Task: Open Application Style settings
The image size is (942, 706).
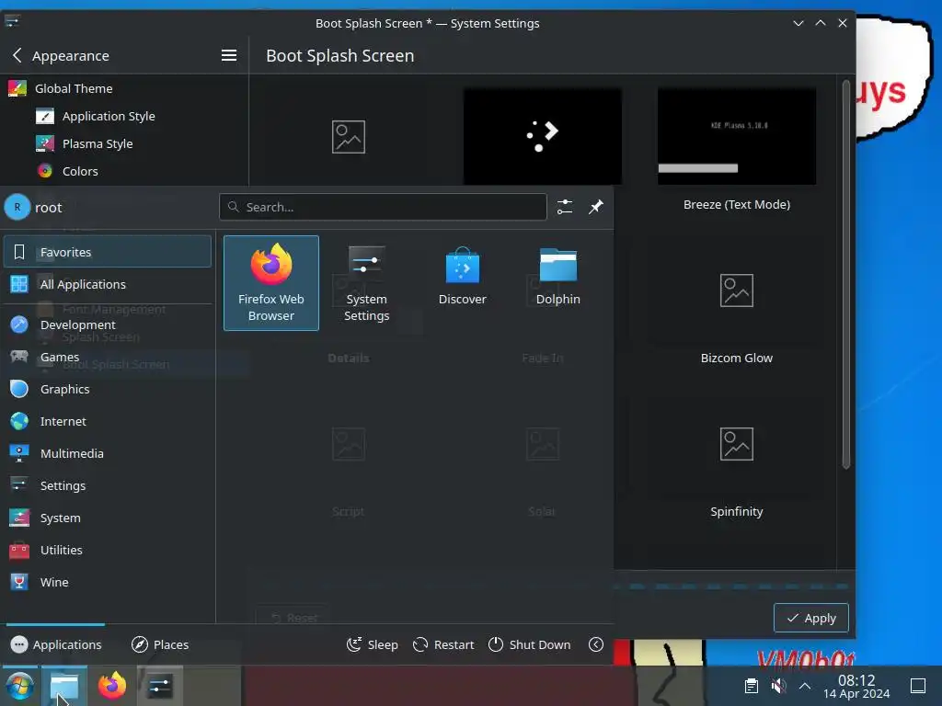Action: pyautogui.click(x=124, y=116)
